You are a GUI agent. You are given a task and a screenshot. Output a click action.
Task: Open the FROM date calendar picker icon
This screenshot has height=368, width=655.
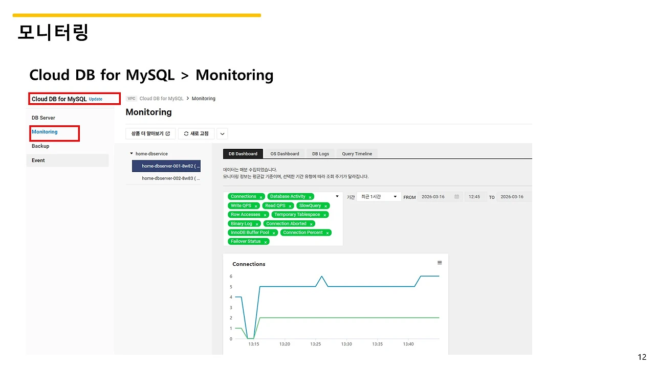tap(456, 197)
